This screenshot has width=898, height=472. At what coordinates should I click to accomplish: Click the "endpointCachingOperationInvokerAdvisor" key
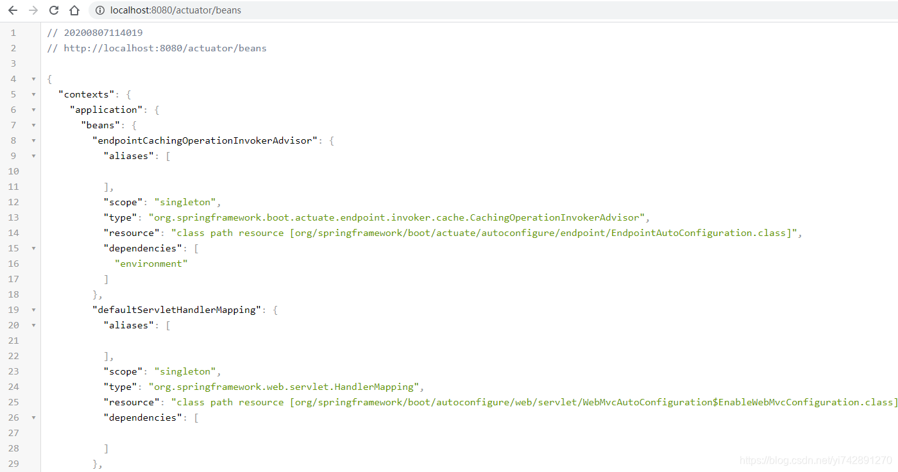[x=205, y=140]
